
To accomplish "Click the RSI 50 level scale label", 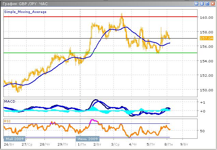I will click(x=202, y=131).
